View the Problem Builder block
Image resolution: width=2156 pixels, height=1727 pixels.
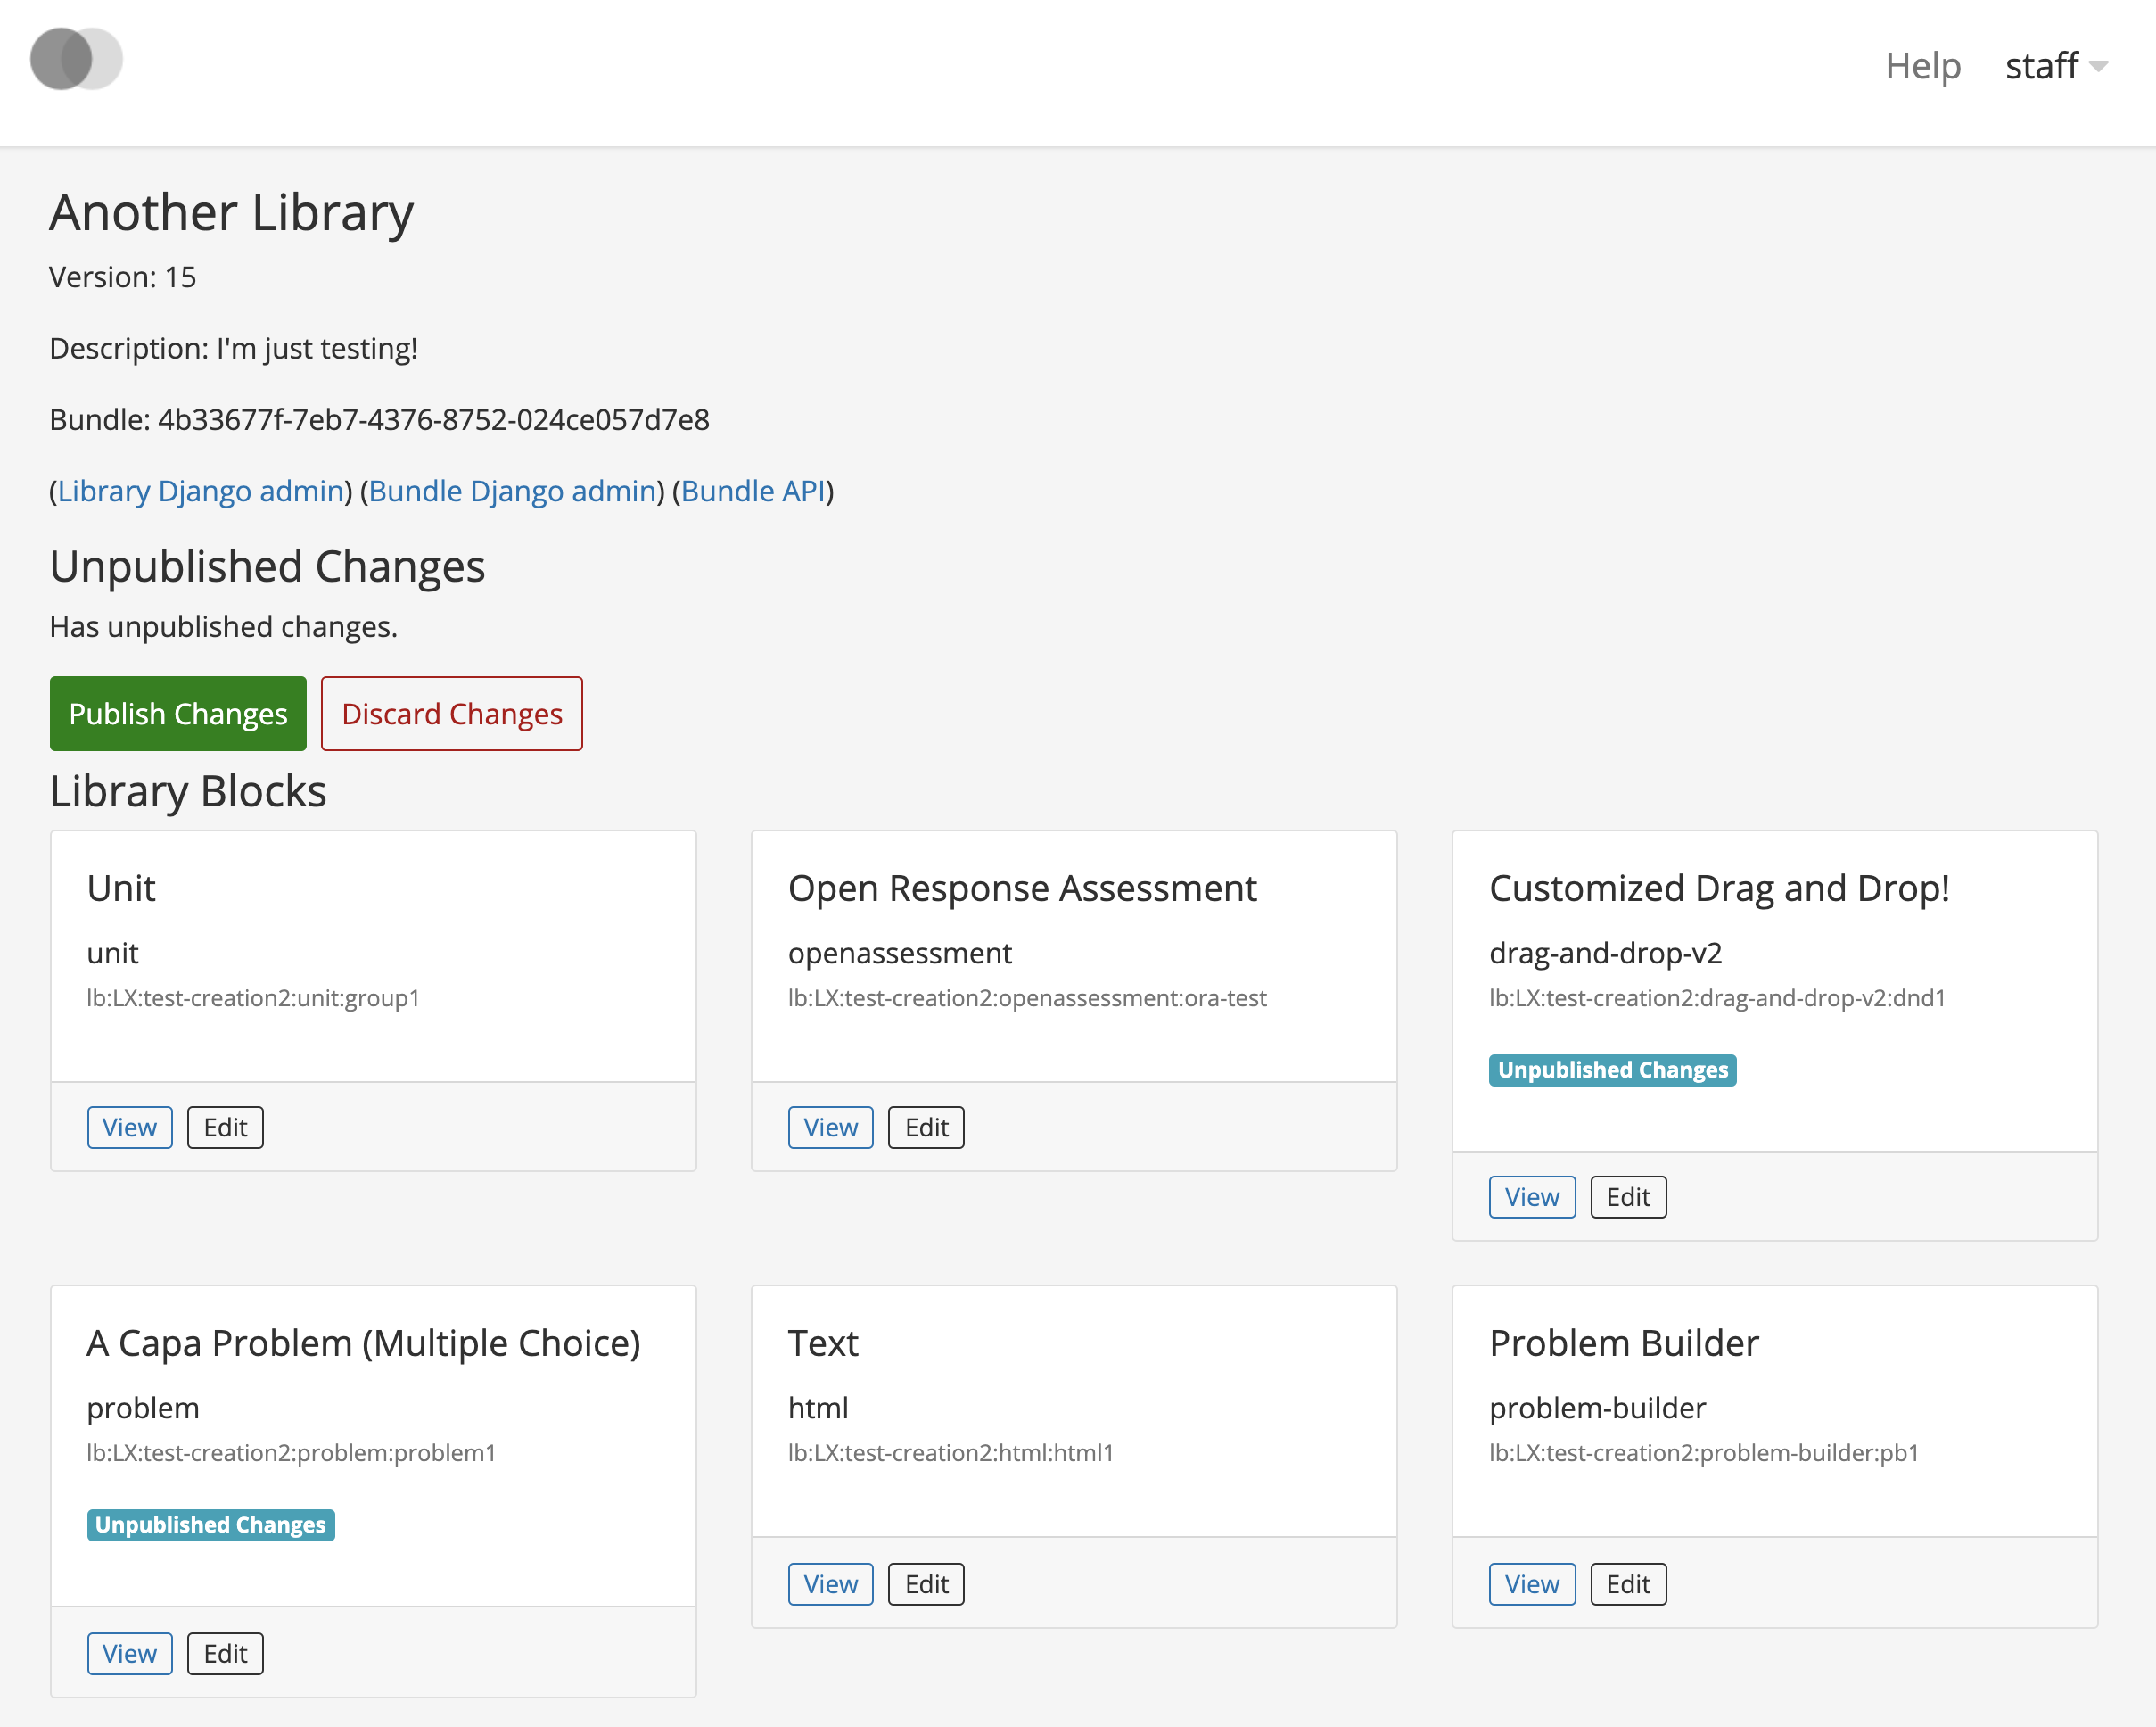[x=1533, y=1582]
